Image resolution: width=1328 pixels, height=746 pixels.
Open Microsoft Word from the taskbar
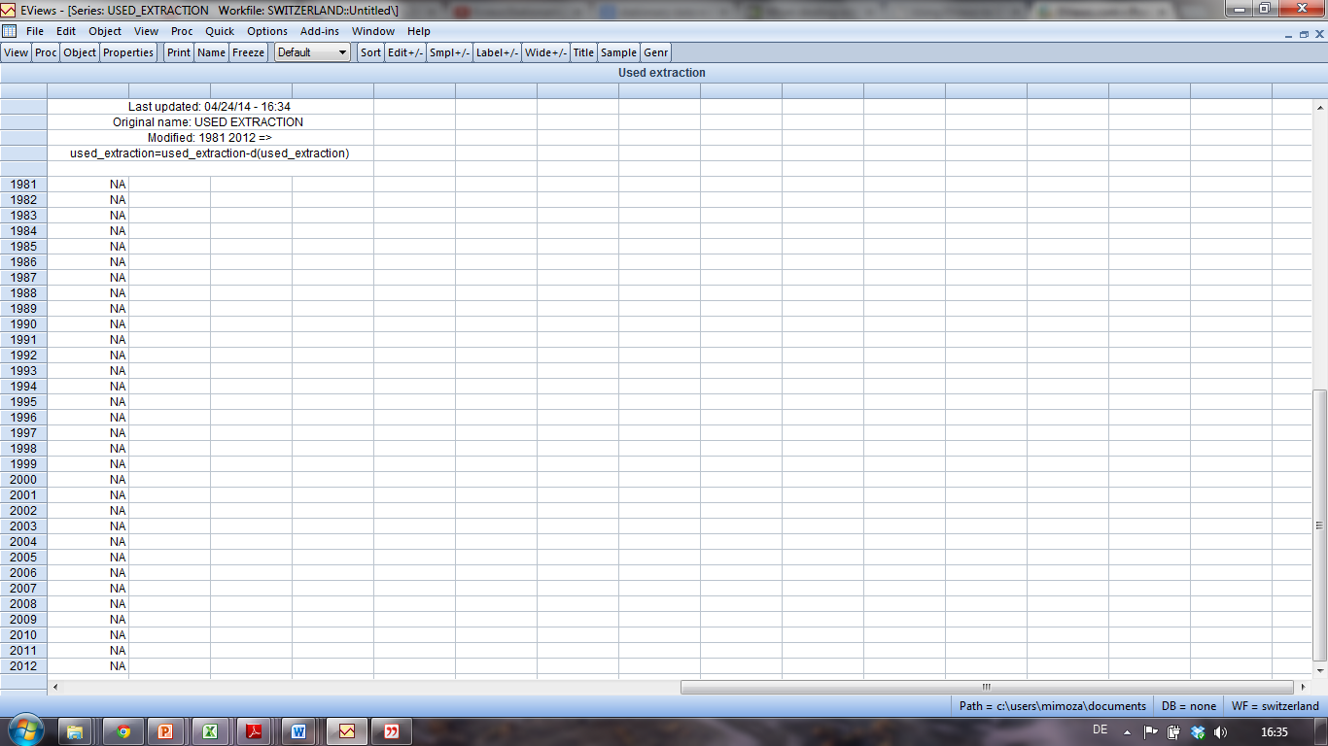(297, 731)
